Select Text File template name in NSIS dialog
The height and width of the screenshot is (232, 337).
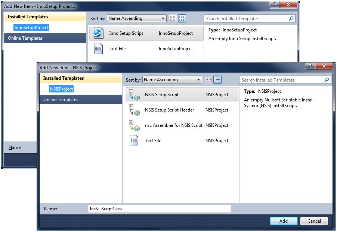click(153, 141)
